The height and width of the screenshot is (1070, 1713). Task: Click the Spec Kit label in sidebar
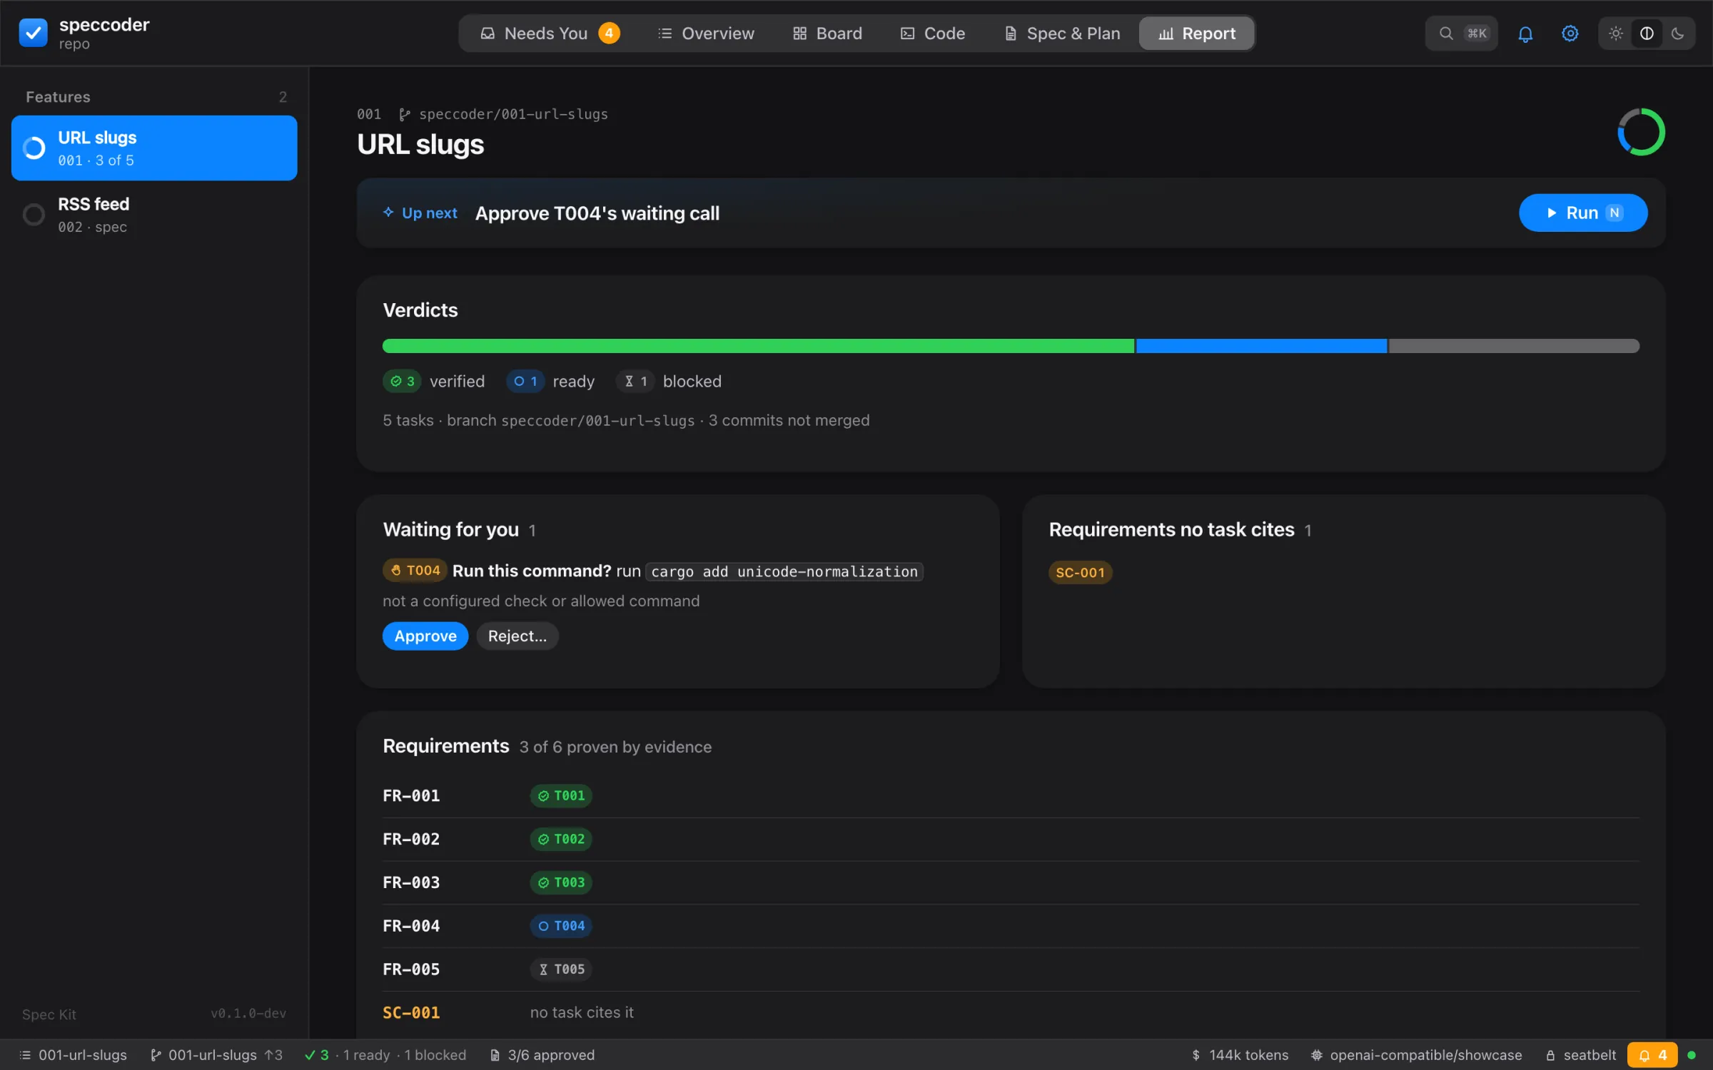[49, 1014]
